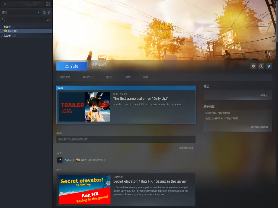
Task: Click the XSYD username link
Action: click(x=68, y=160)
